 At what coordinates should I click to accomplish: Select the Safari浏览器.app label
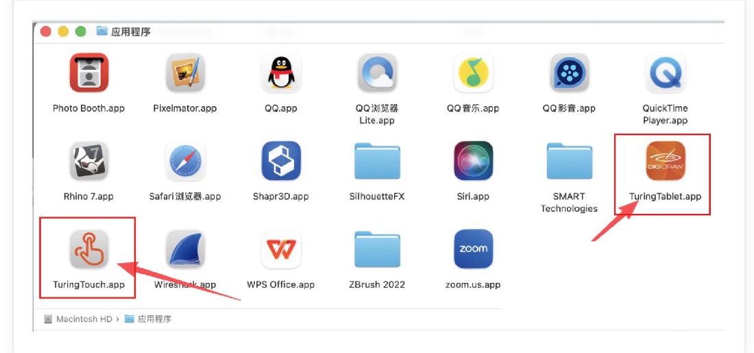(185, 196)
